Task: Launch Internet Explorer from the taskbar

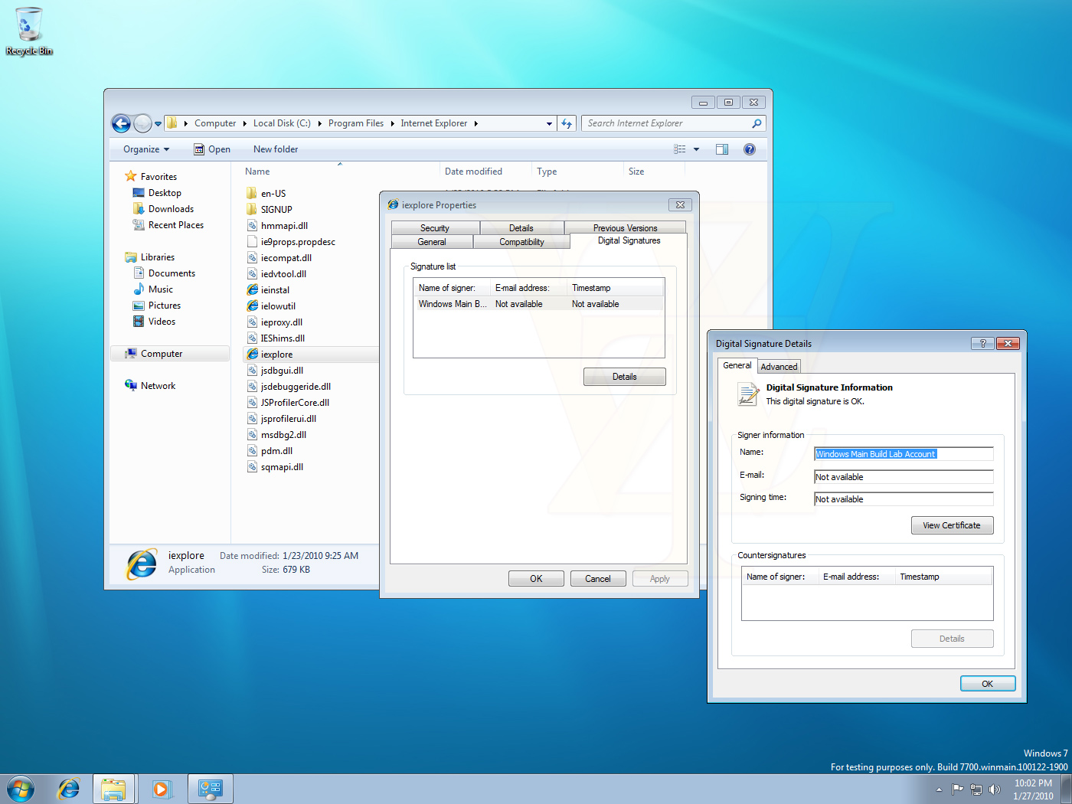Action: (69, 789)
